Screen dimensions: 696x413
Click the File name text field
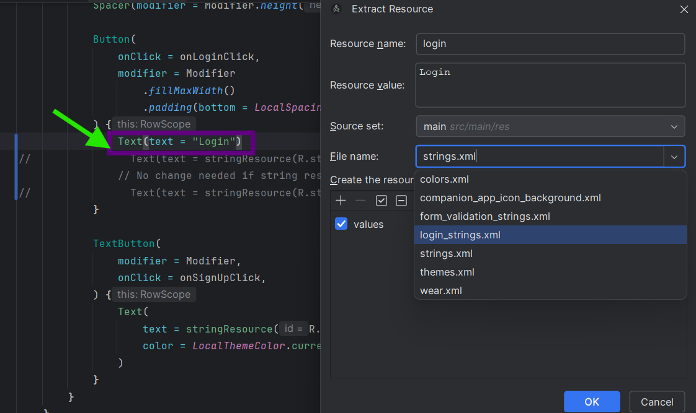(x=540, y=157)
